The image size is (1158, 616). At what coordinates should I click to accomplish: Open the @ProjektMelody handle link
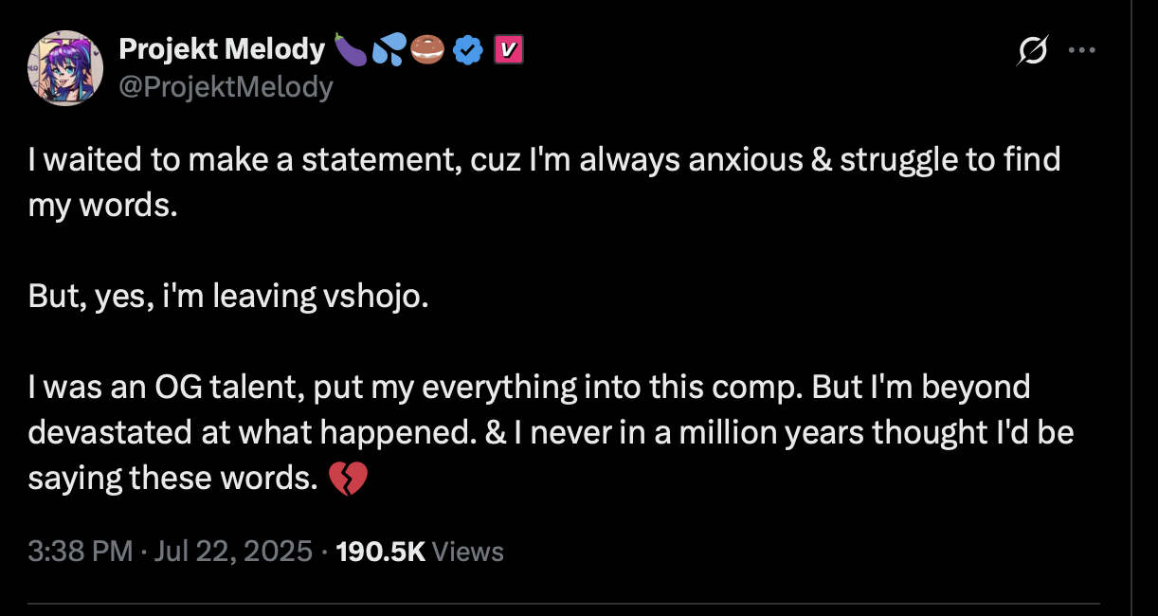pos(226,87)
